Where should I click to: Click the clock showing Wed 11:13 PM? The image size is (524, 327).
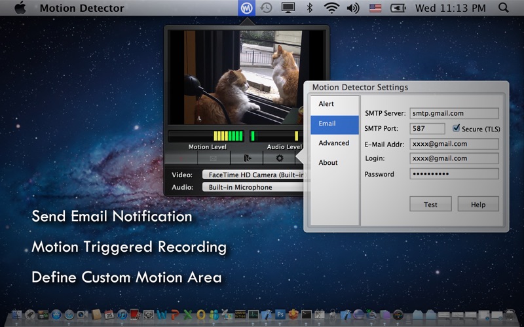(x=450, y=8)
